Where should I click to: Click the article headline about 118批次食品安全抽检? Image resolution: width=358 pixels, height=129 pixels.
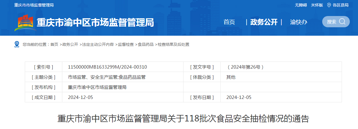[x=183, y=118]
